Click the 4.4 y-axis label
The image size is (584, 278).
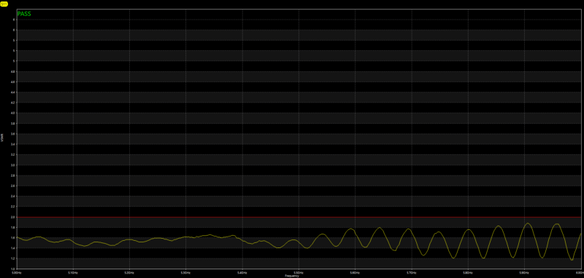click(x=13, y=92)
